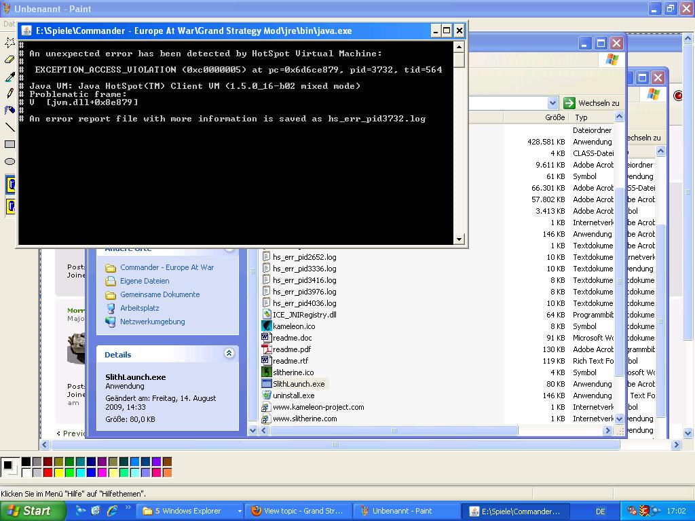Viewport: 695px width, 521px height.
Task: Click Paint vertical scrollbar down arrow
Action: coord(688,433)
